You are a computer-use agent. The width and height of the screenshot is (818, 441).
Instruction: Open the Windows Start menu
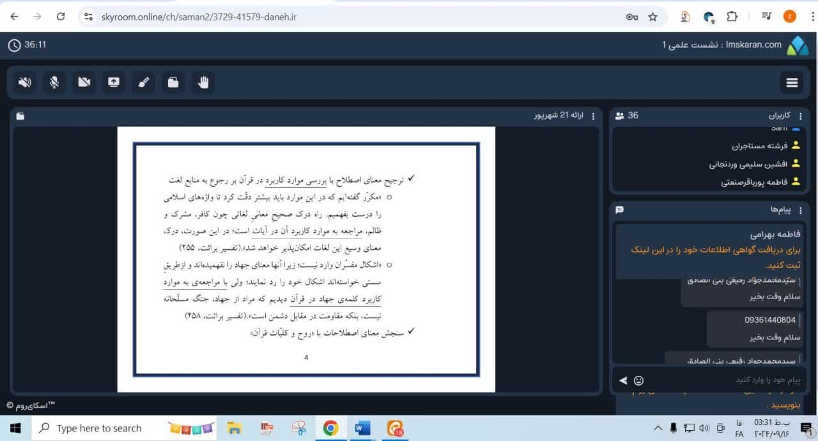click(15, 428)
